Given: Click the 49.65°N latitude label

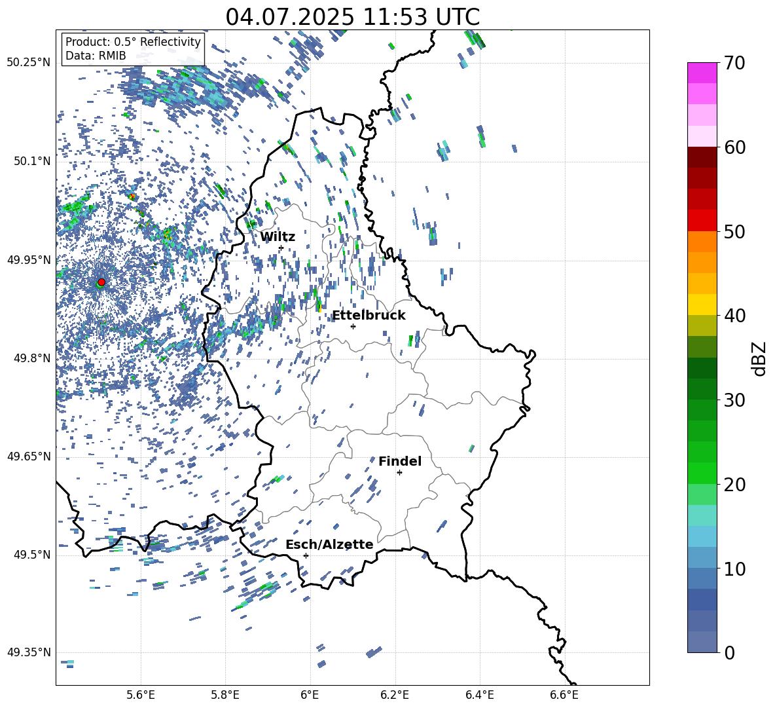Looking at the screenshot, I should coord(29,456).
